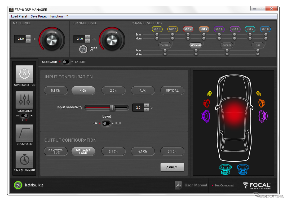
Task: Select the orange midrange speaker icon
Action: (262, 103)
